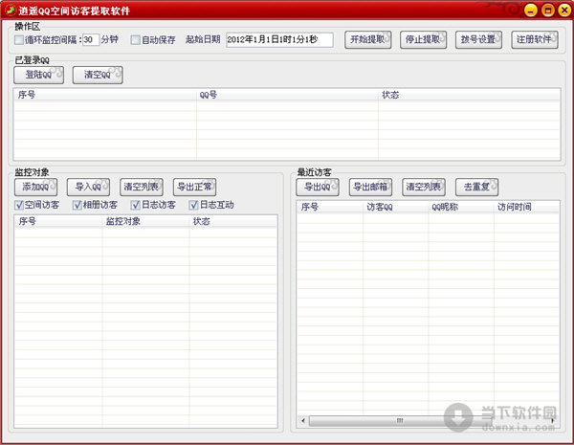574x445 pixels.
Task: Click the 清空QQ button
Action: (x=98, y=75)
